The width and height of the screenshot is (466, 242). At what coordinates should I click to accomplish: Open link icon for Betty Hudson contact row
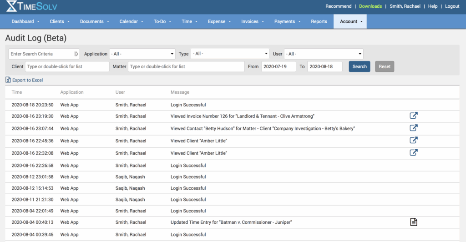413,128
